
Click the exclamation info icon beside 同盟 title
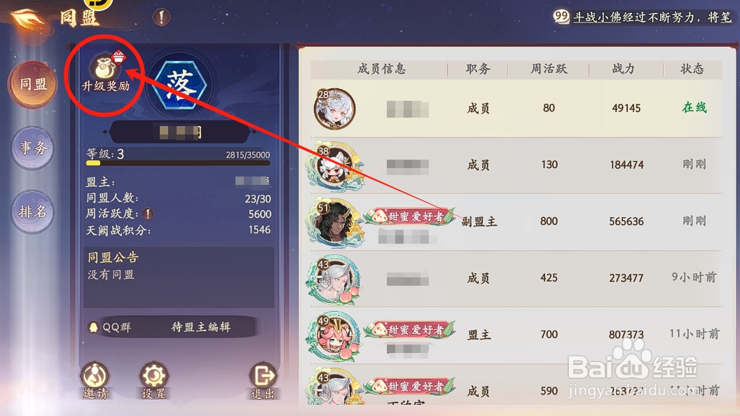pos(161,18)
